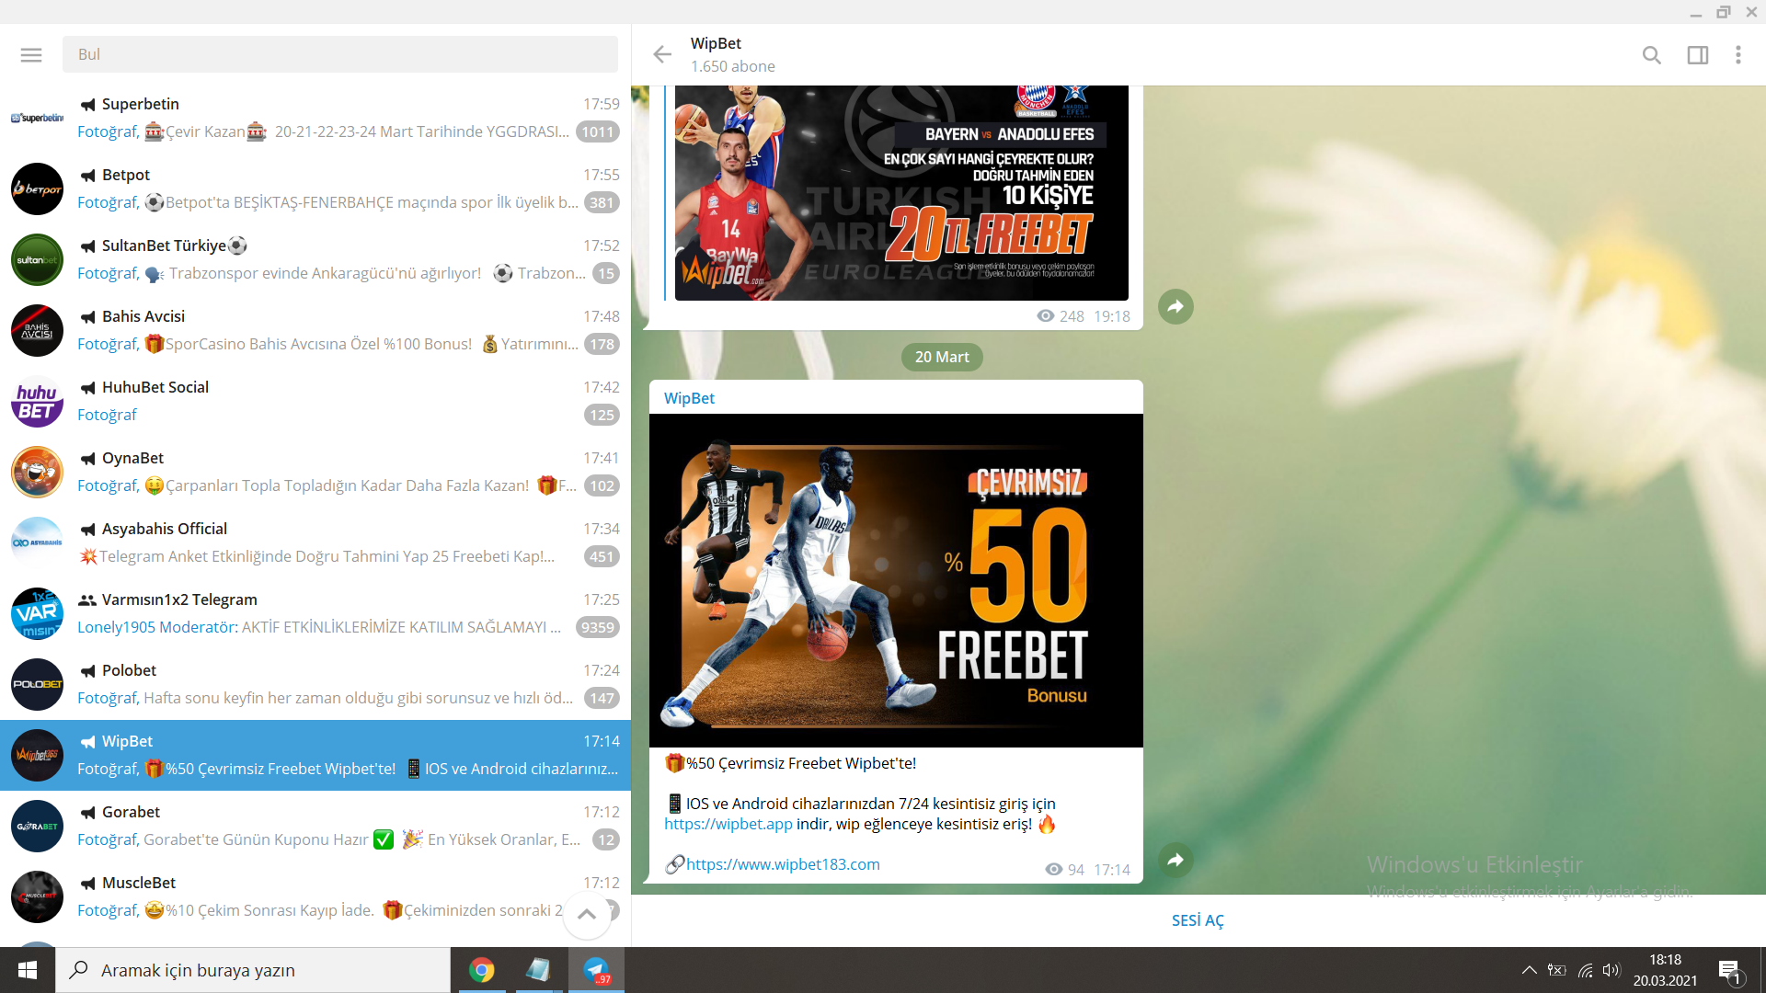
Task: Open the hamburger main menu
Action: [31, 55]
